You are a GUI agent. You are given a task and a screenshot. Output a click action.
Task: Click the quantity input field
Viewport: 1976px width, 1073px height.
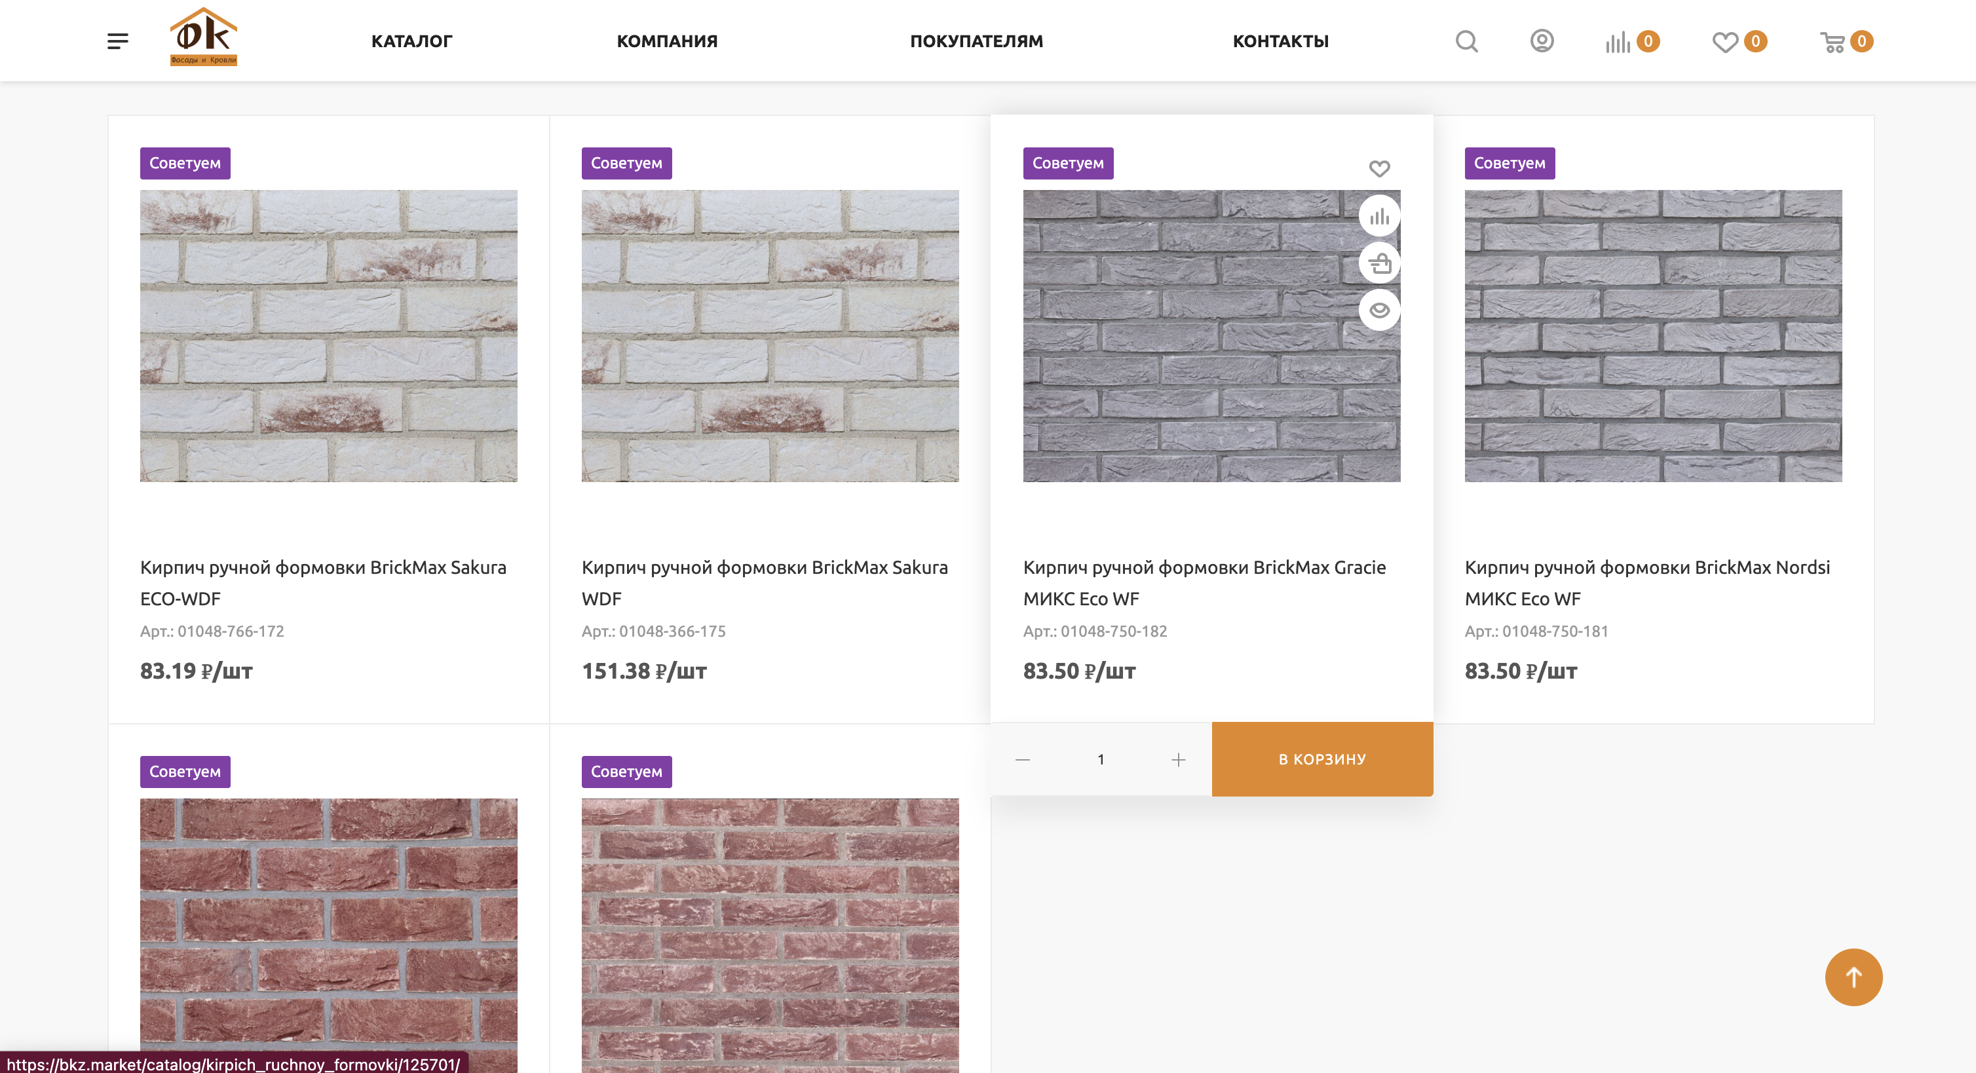click(1101, 759)
